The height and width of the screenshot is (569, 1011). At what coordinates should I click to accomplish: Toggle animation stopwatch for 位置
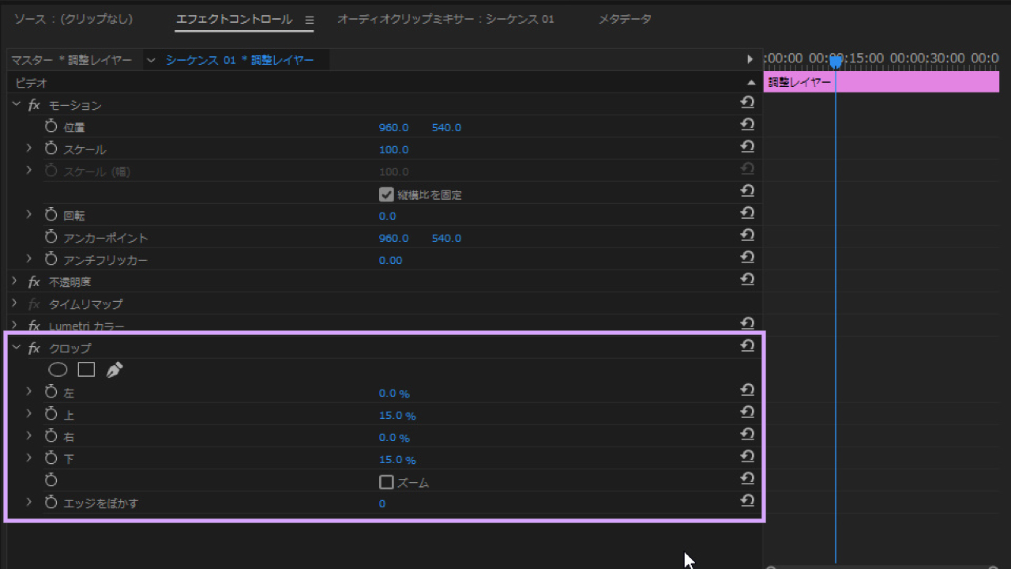tap(51, 126)
